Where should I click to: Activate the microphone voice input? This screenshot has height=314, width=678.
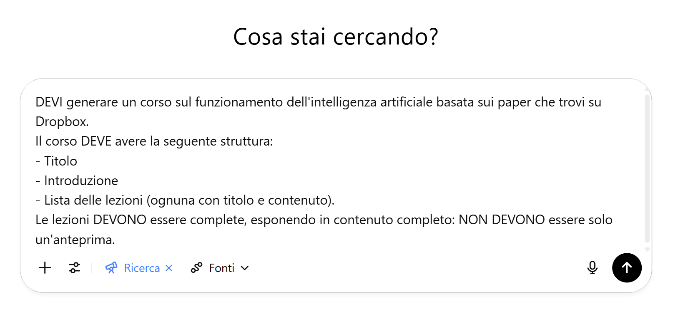click(592, 268)
